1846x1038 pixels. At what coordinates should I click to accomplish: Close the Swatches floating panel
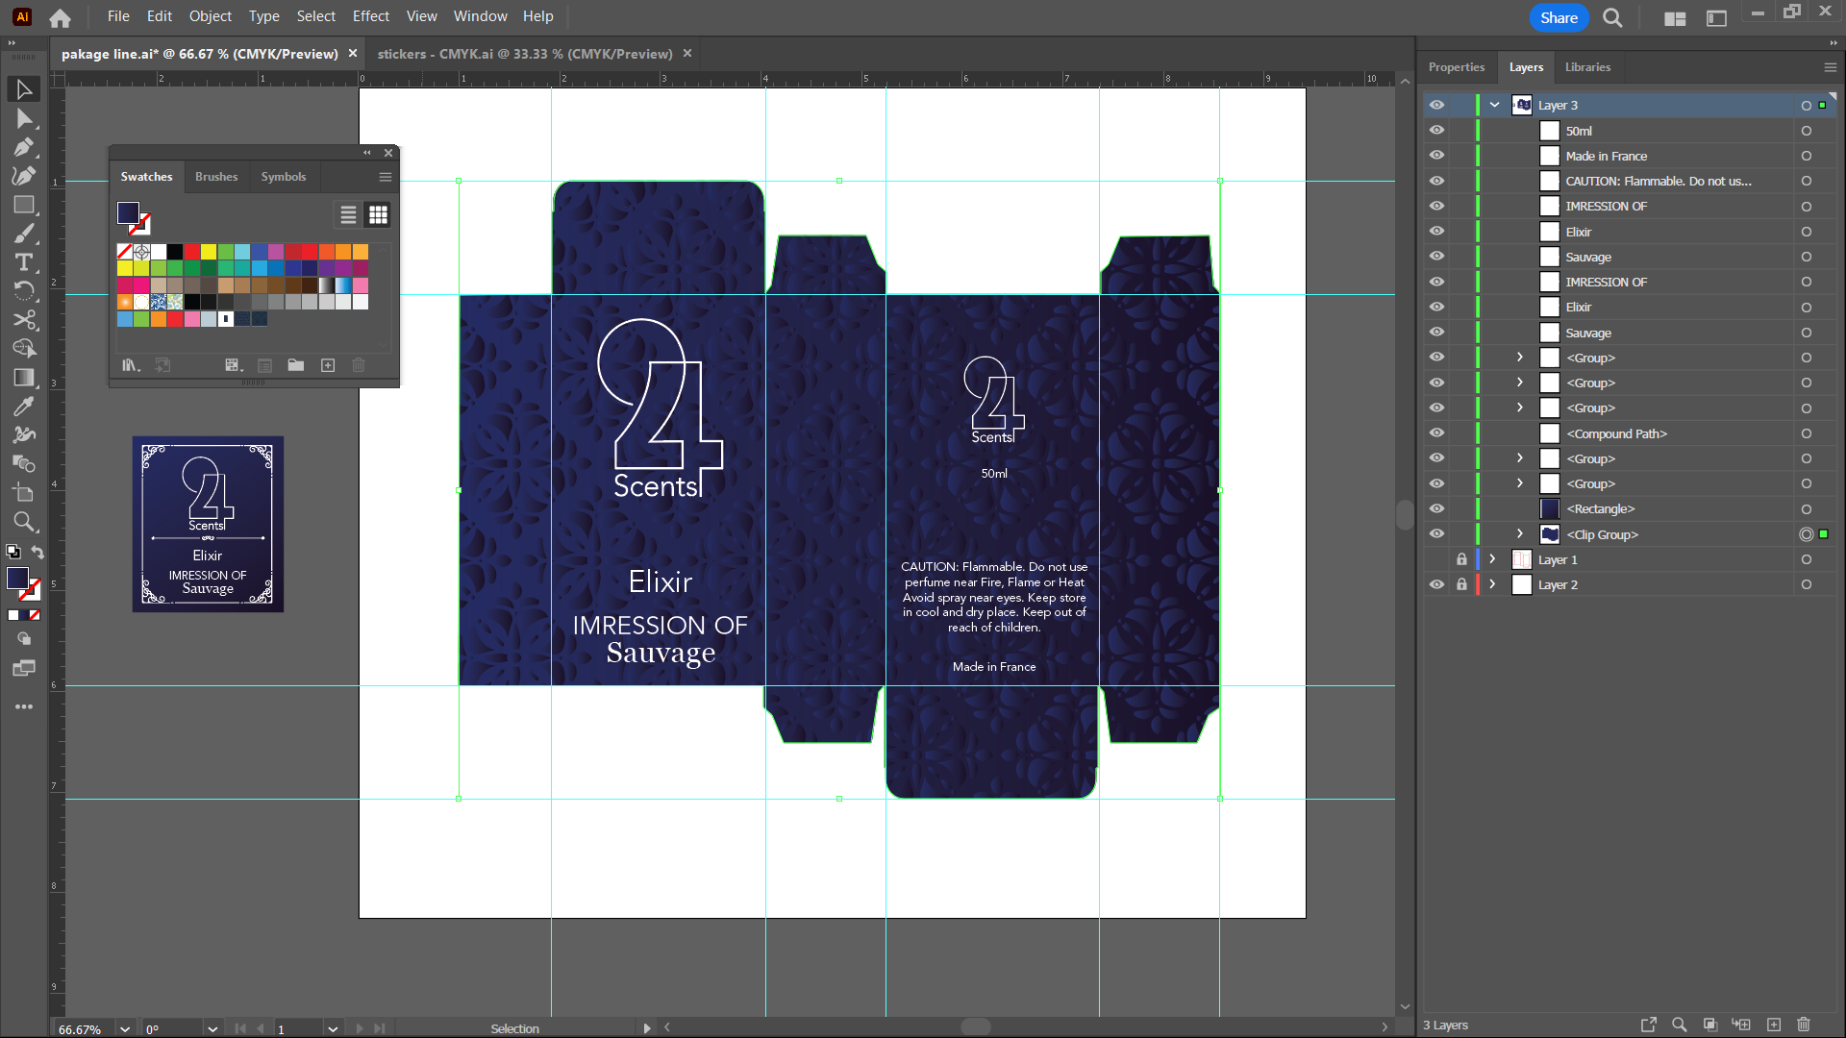388,153
